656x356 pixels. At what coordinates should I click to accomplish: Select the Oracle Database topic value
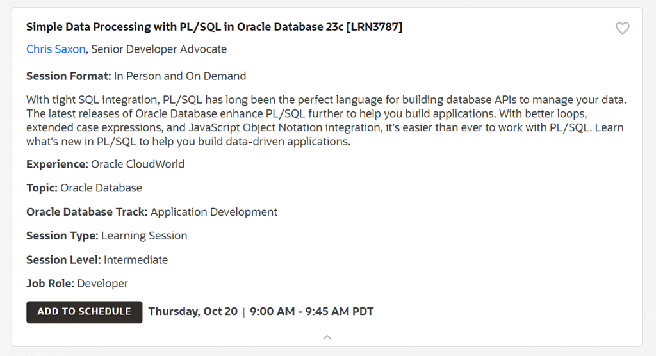[x=101, y=188]
